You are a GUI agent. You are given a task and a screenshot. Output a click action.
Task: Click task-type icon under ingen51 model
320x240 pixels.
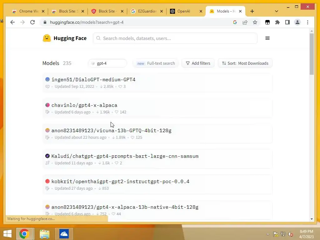pyautogui.click(x=47, y=87)
